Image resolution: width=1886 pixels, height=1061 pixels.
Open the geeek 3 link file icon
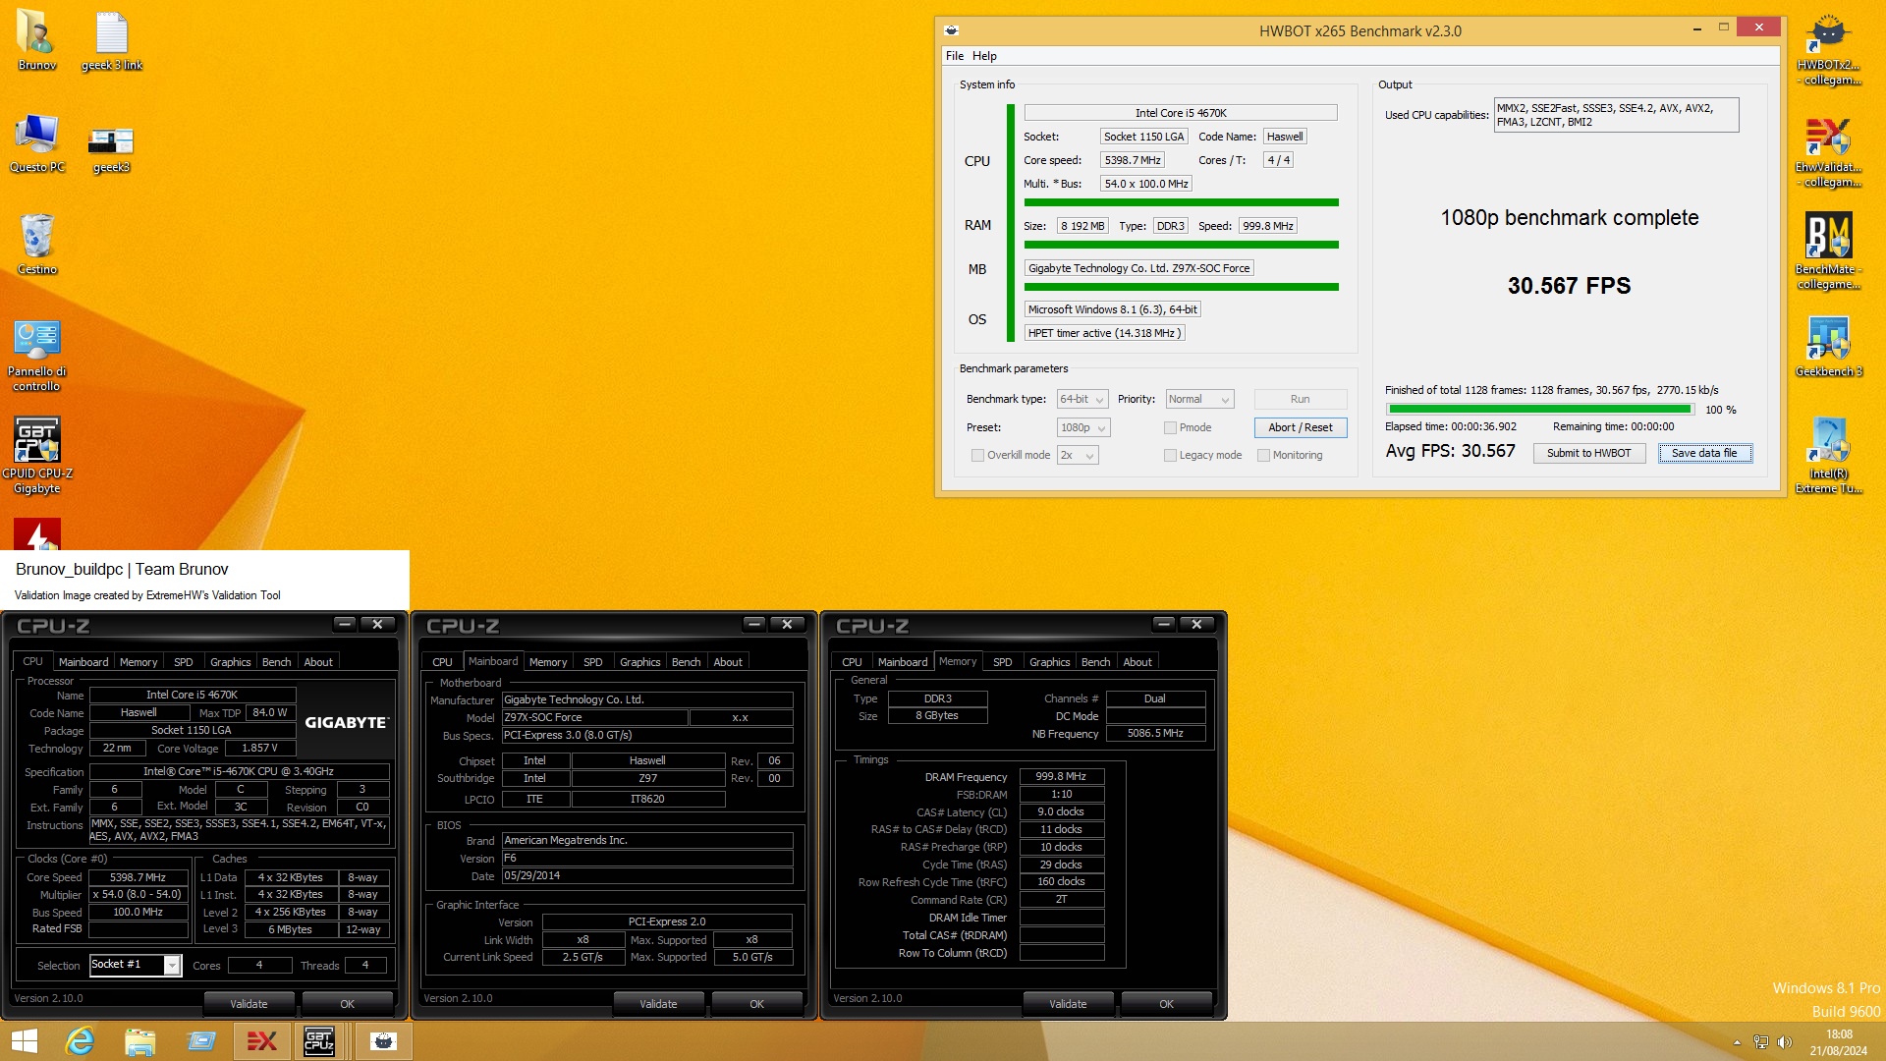111,41
